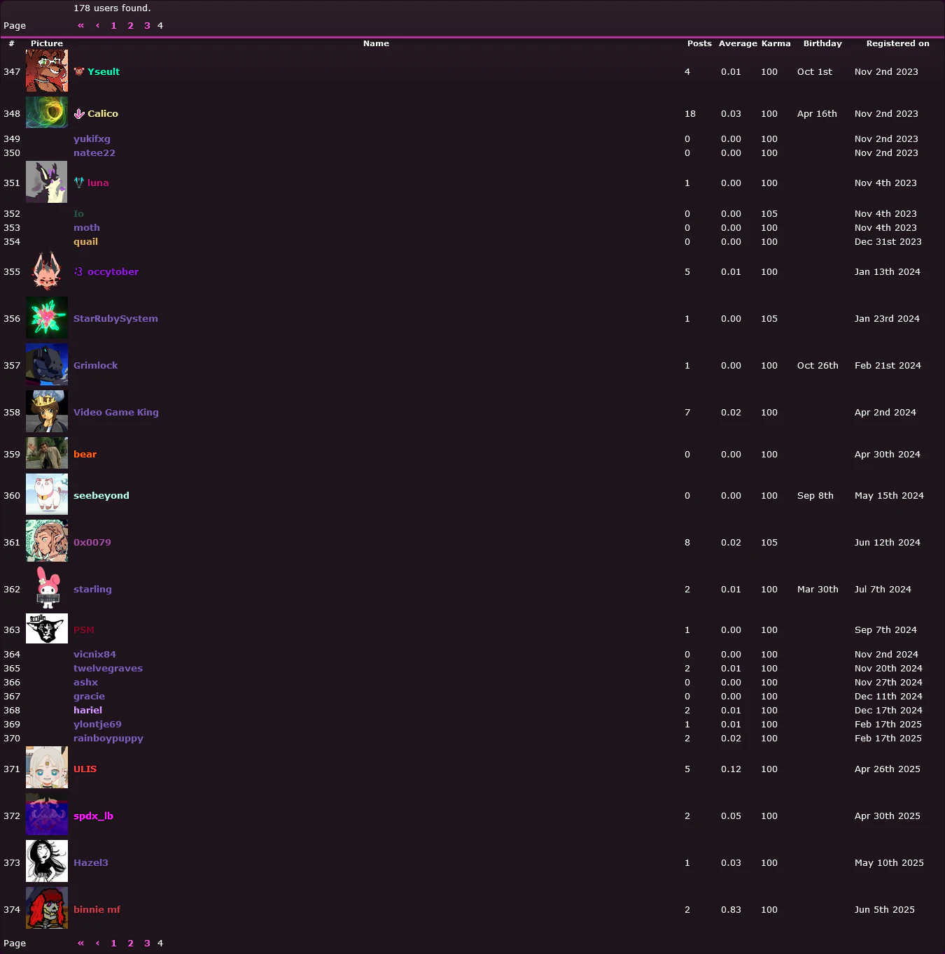Screen dimensions: 945x954
Task: Open the moth user profile
Action: pos(87,228)
